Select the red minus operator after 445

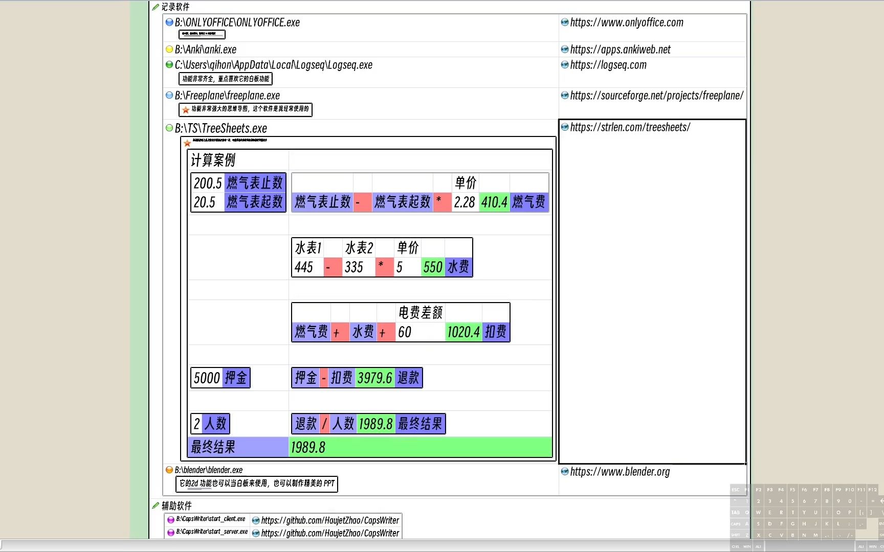pos(333,267)
